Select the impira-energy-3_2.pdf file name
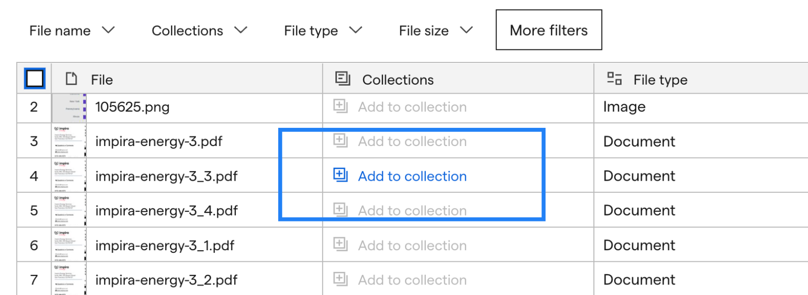 click(x=166, y=280)
